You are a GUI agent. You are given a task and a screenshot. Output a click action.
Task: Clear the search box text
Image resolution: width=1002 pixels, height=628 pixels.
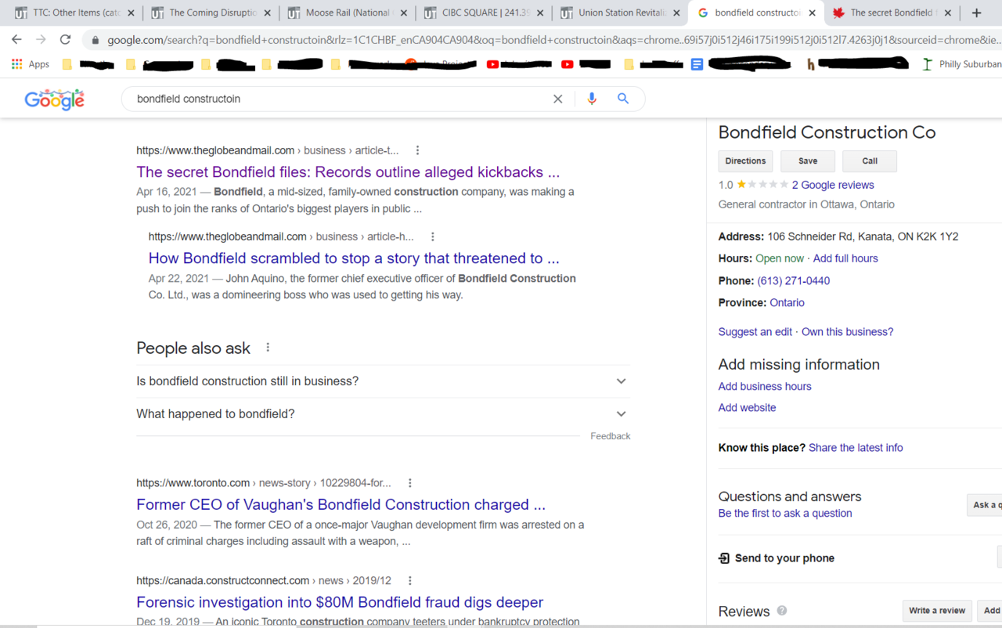pyautogui.click(x=557, y=99)
